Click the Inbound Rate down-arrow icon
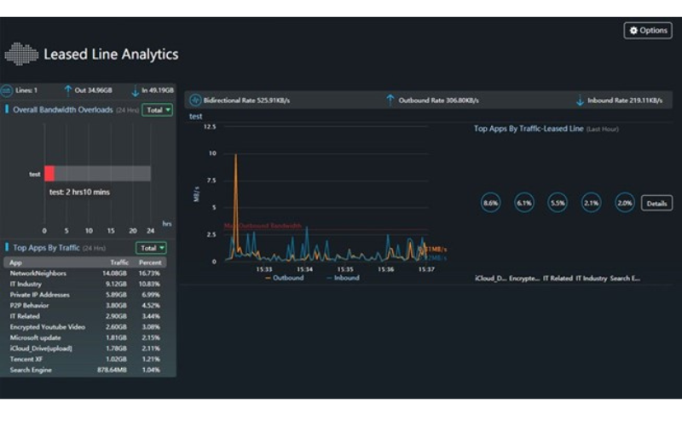The width and height of the screenshot is (682, 426). [580, 101]
